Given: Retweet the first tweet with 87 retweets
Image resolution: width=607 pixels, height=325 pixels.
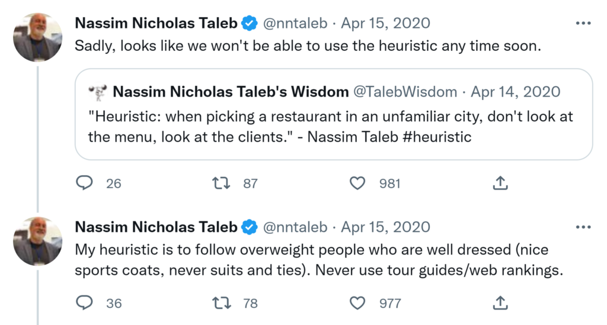Looking at the screenshot, I should coord(221,184).
